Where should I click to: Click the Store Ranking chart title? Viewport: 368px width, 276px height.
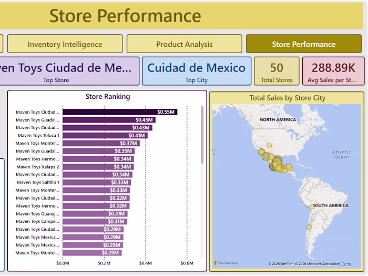pos(108,96)
